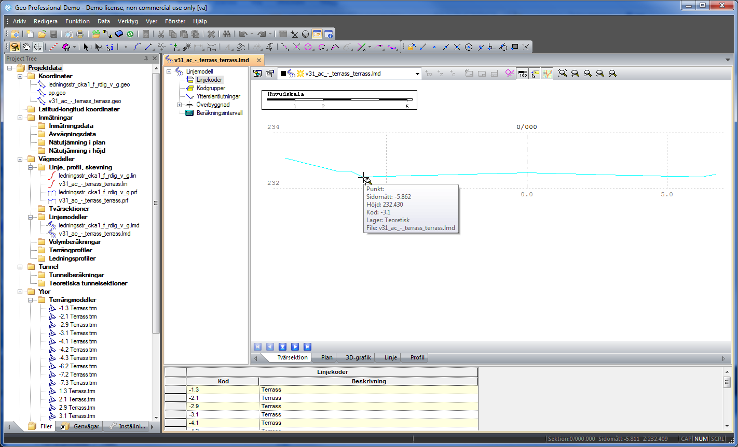Go to the last section with the blue arrow
This screenshot has width=738, height=447.
point(308,347)
